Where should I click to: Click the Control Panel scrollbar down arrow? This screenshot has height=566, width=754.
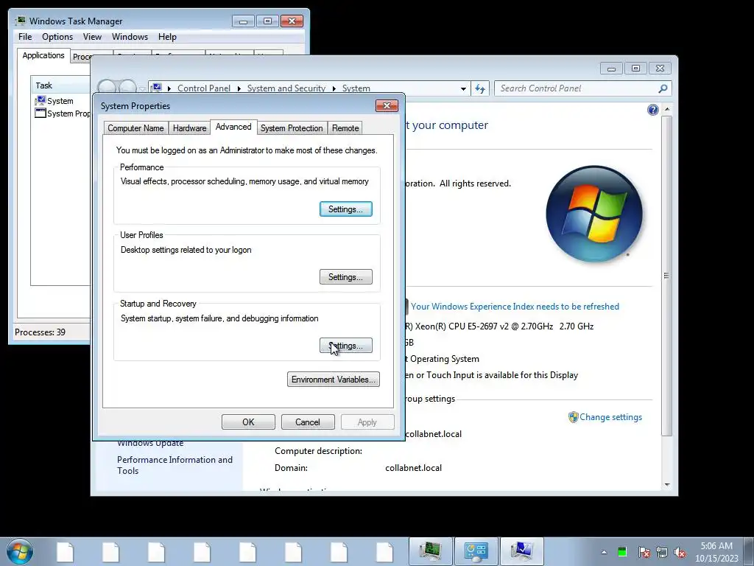(x=666, y=484)
